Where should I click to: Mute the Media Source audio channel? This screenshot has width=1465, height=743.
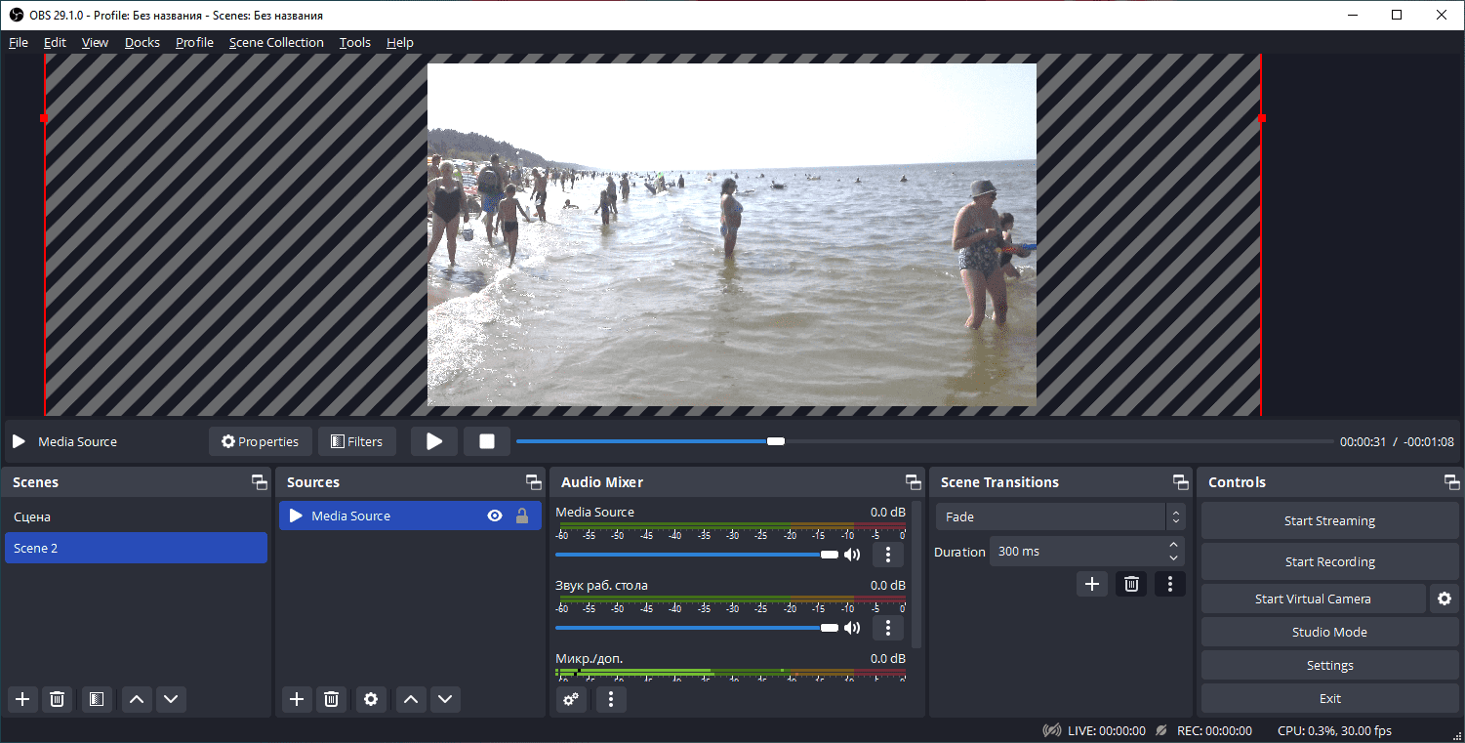(x=852, y=555)
